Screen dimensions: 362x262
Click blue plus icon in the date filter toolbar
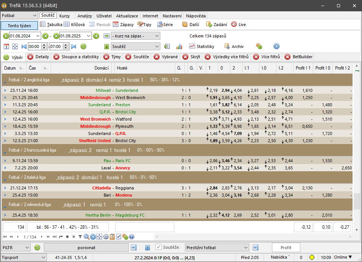click(277, 46)
